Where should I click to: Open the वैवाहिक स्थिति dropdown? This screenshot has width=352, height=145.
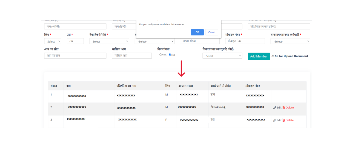109,41
